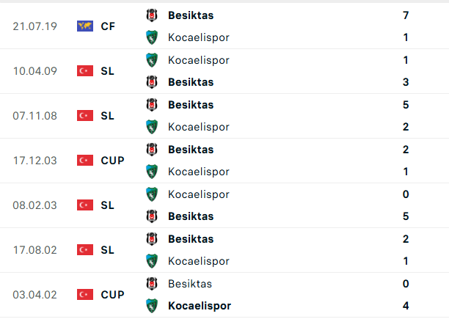Click Besiktas crest in 21.07.19 match
The image size is (449, 319).
(152, 15)
